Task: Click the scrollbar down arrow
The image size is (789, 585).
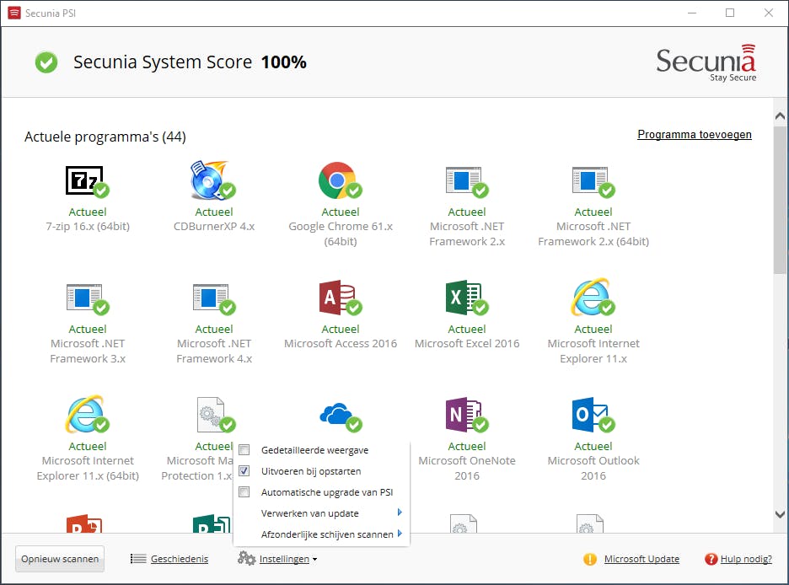Action: pos(780,514)
